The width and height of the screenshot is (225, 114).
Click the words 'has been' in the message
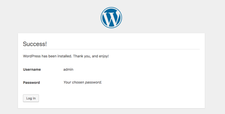click(49, 56)
